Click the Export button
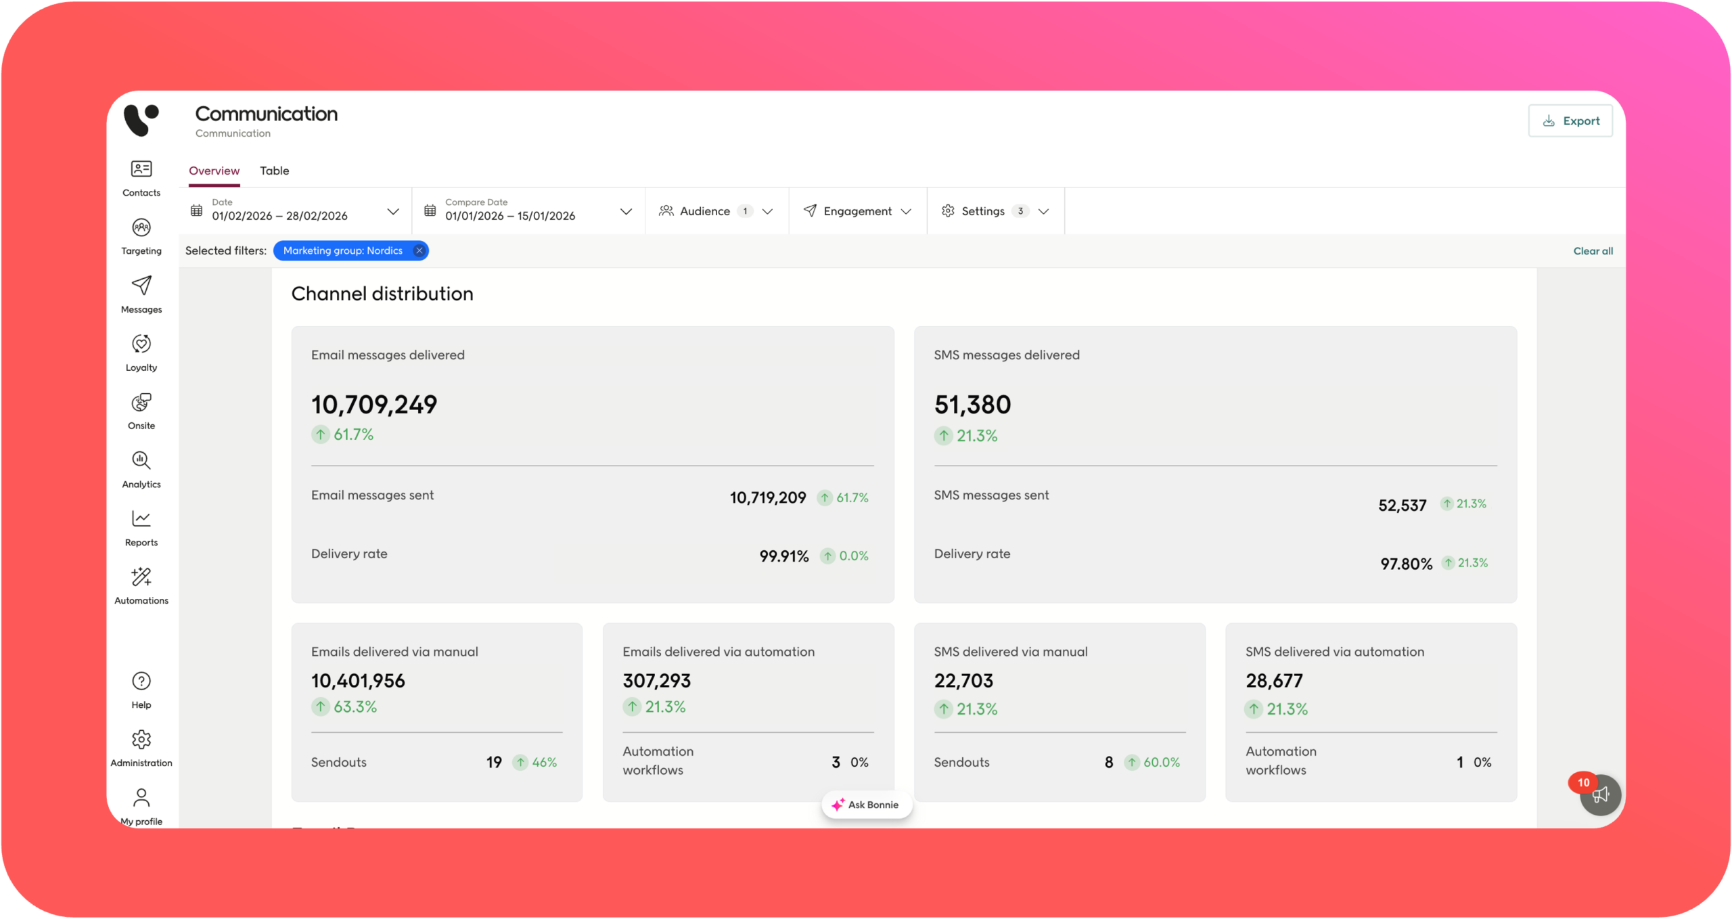 [x=1570, y=121]
